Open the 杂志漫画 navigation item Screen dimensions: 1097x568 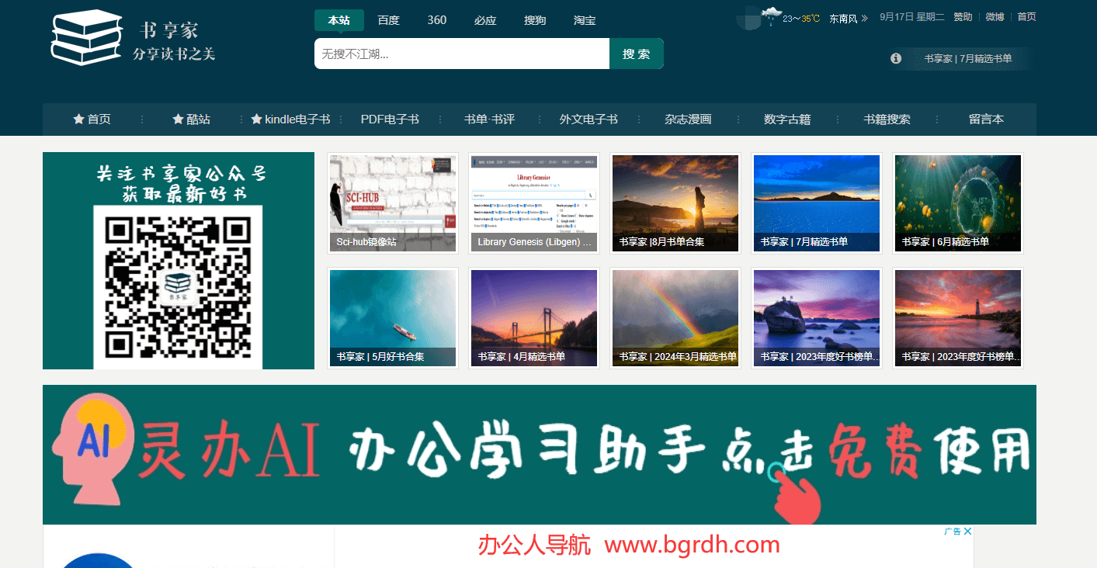click(x=688, y=119)
